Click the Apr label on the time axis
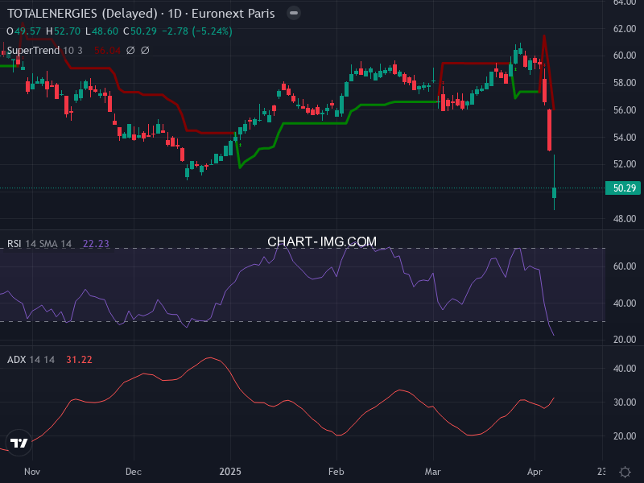 (535, 472)
